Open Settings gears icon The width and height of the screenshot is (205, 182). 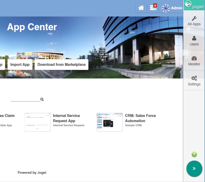[194, 78]
